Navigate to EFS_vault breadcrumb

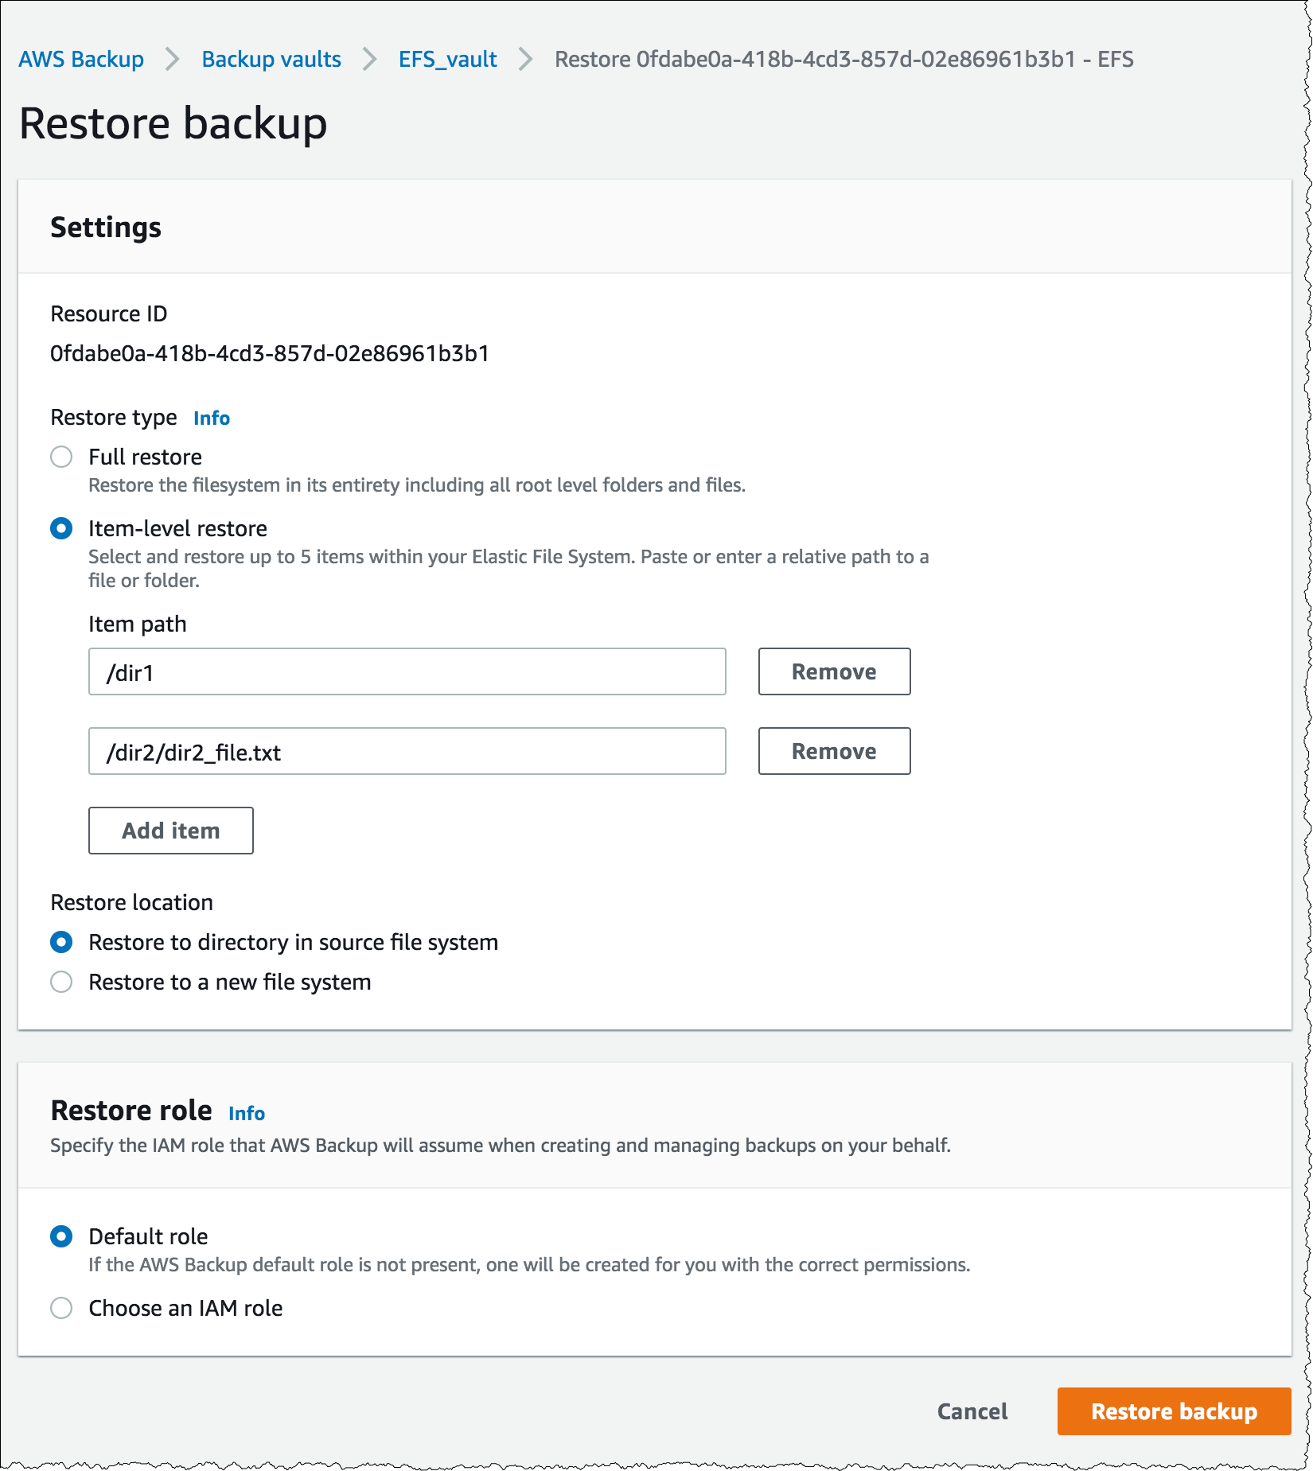pyautogui.click(x=447, y=59)
